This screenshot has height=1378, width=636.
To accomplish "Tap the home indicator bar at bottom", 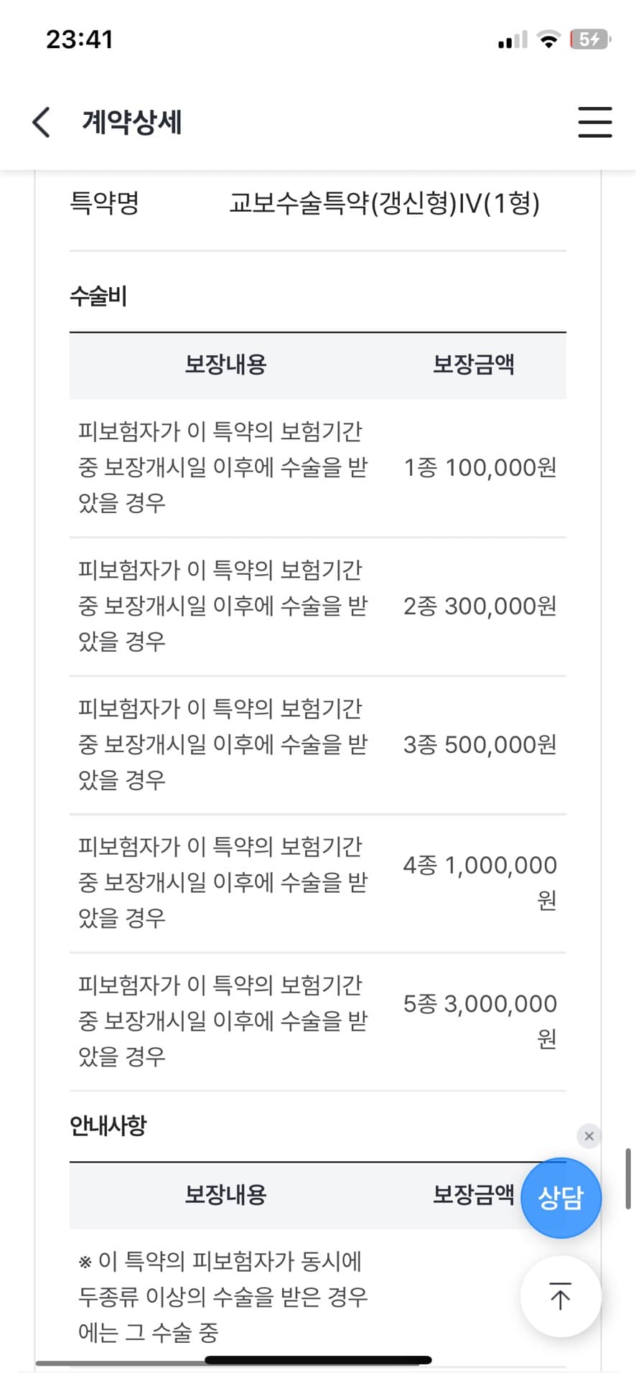I will pos(318,1360).
